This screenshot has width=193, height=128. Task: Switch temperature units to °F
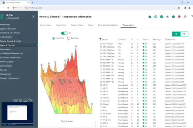tap(184, 34)
